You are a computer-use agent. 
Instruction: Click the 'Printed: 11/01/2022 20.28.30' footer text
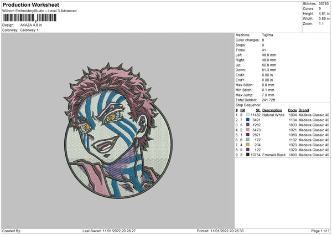point(220,231)
